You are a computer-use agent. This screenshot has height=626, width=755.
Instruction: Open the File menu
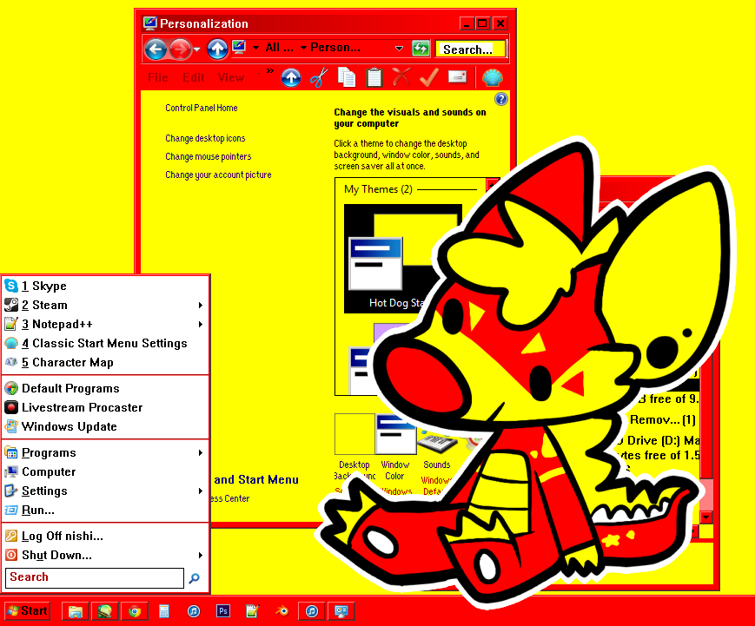158,77
